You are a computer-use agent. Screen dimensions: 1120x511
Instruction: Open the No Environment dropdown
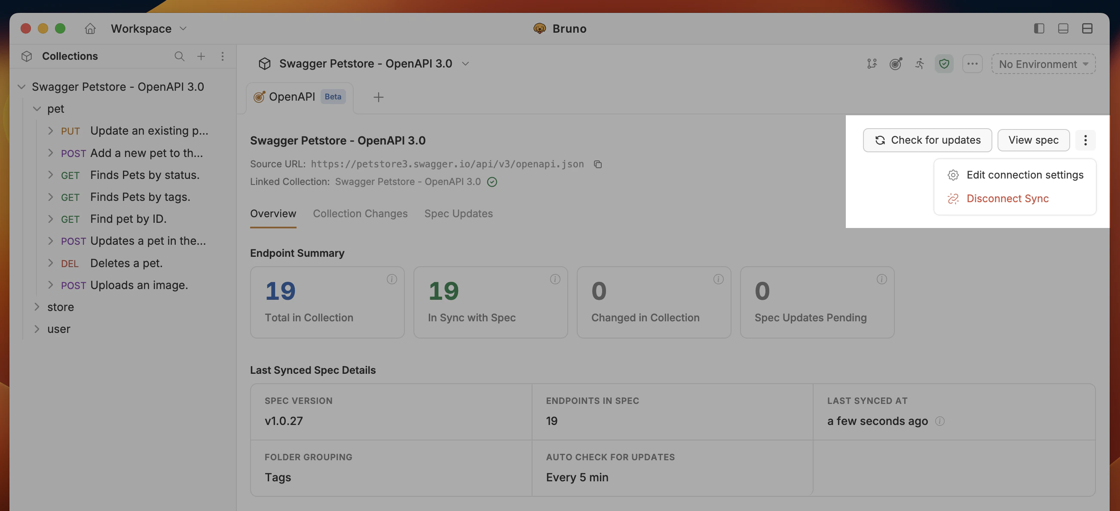[x=1043, y=64]
